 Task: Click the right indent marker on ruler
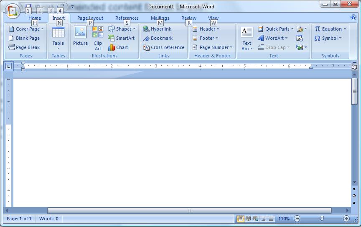tap(311, 67)
